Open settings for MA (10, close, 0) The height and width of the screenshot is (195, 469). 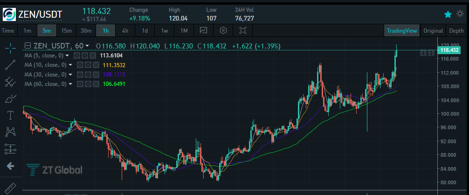click(x=88, y=65)
